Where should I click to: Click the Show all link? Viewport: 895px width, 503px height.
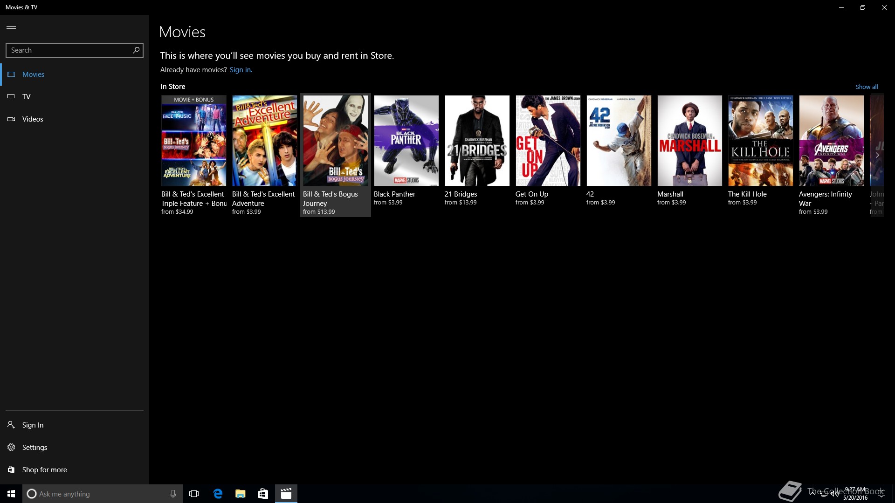pyautogui.click(x=867, y=87)
